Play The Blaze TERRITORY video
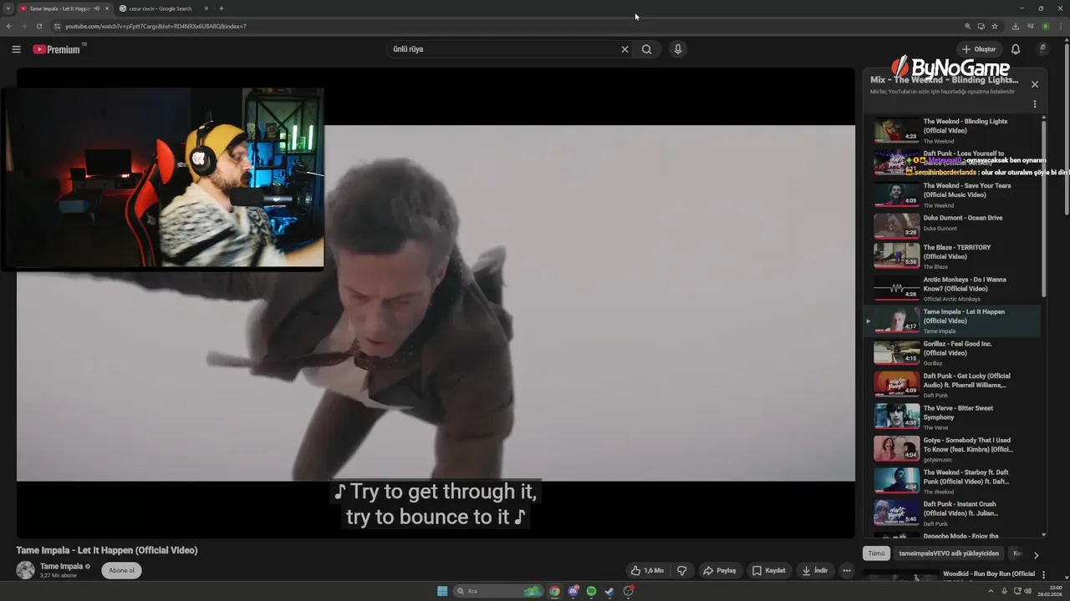The height and width of the screenshot is (601, 1070). click(x=952, y=258)
